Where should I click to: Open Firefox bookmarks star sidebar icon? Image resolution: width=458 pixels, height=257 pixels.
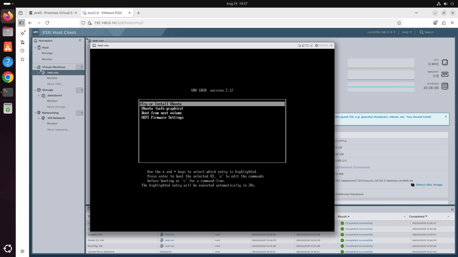coord(22,59)
